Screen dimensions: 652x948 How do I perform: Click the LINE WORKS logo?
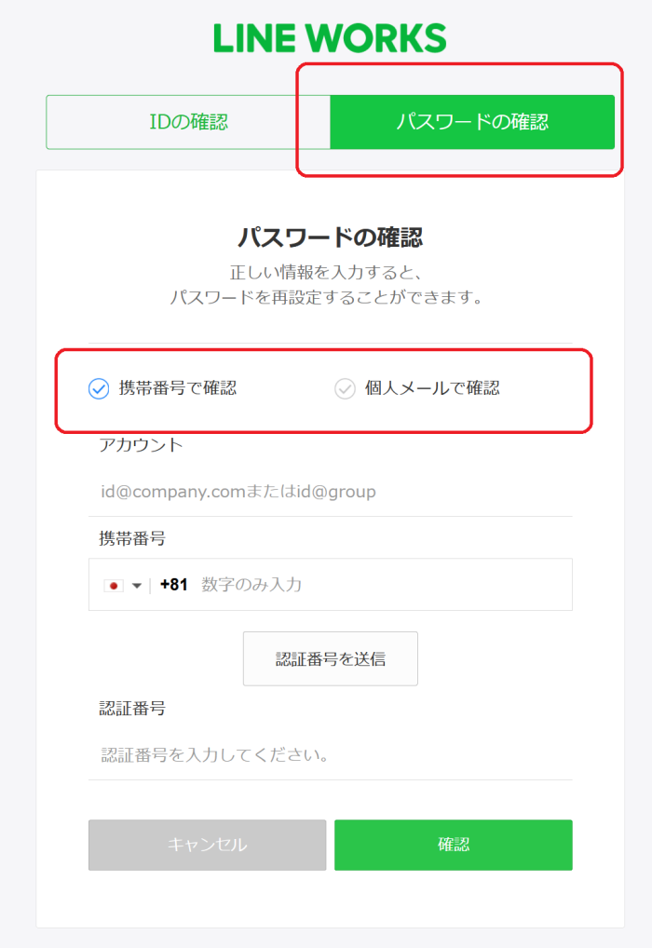pos(330,38)
